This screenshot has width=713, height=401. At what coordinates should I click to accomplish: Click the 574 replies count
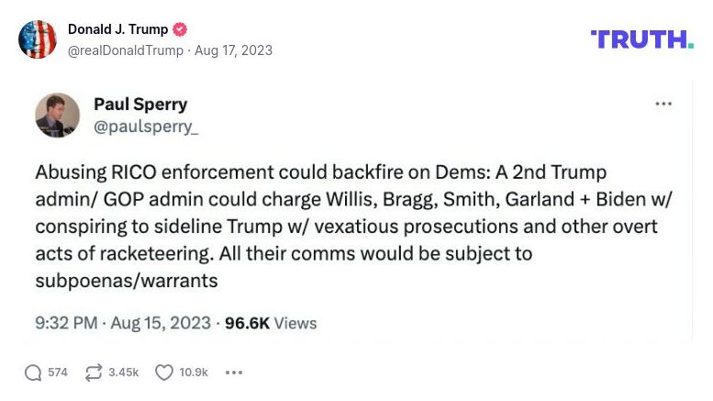click(58, 373)
